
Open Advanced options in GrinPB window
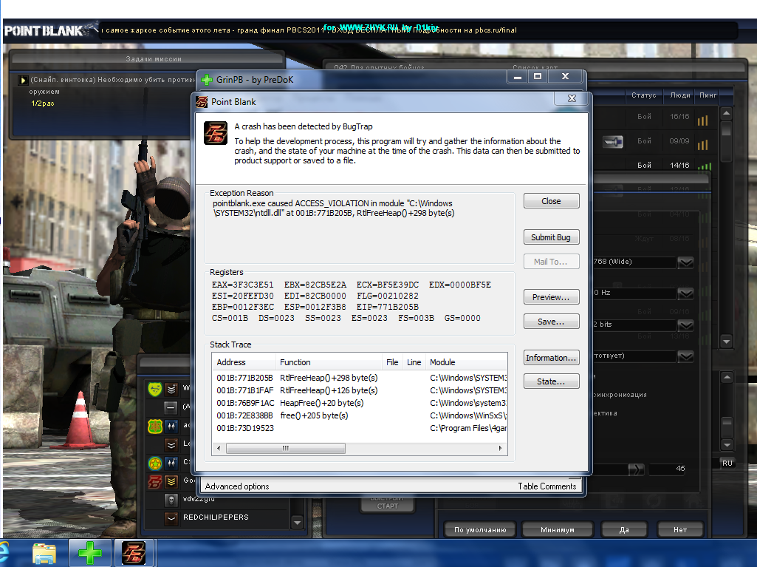coord(237,486)
